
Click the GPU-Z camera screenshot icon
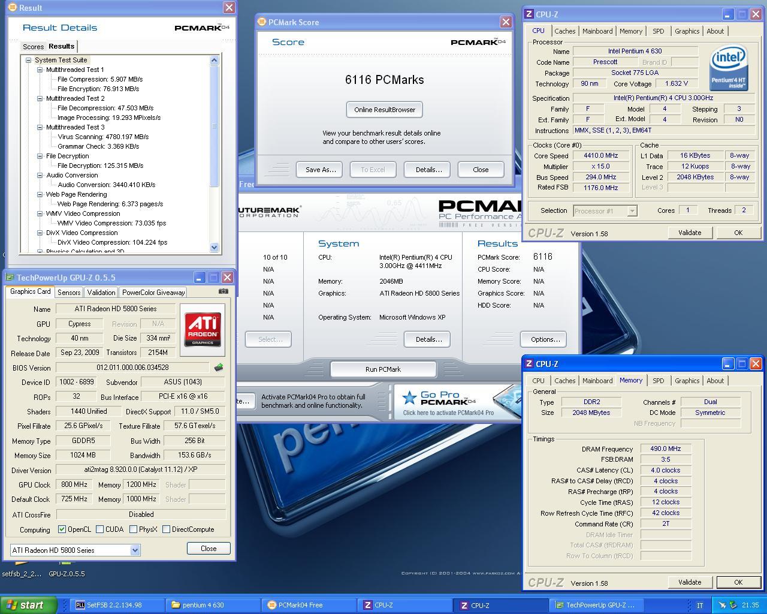pos(224,291)
